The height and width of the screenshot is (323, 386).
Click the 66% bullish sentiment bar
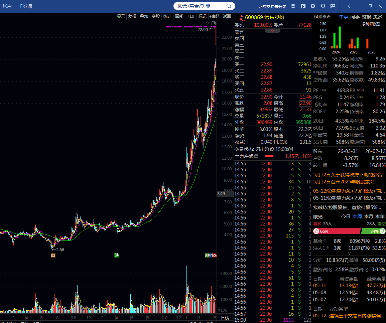337,231
